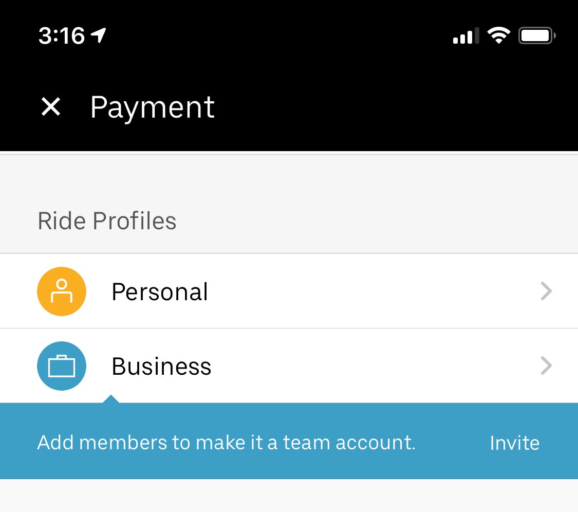Tap empty space right of Personal label
The height and width of the screenshot is (512, 578).
pos(372,291)
